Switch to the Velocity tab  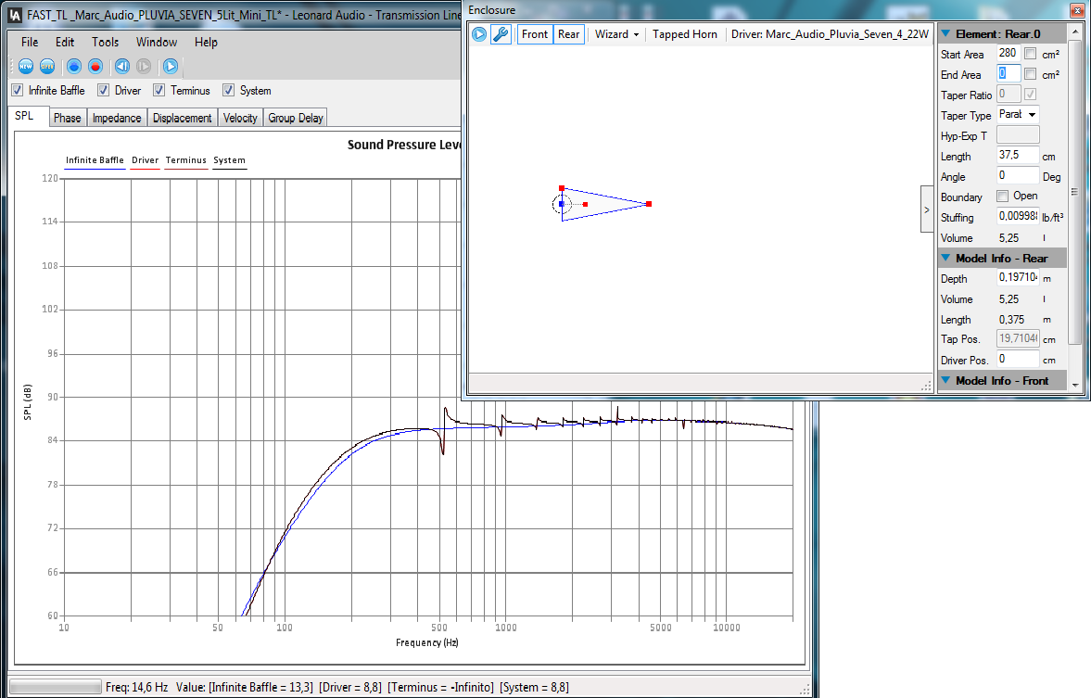click(240, 118)
